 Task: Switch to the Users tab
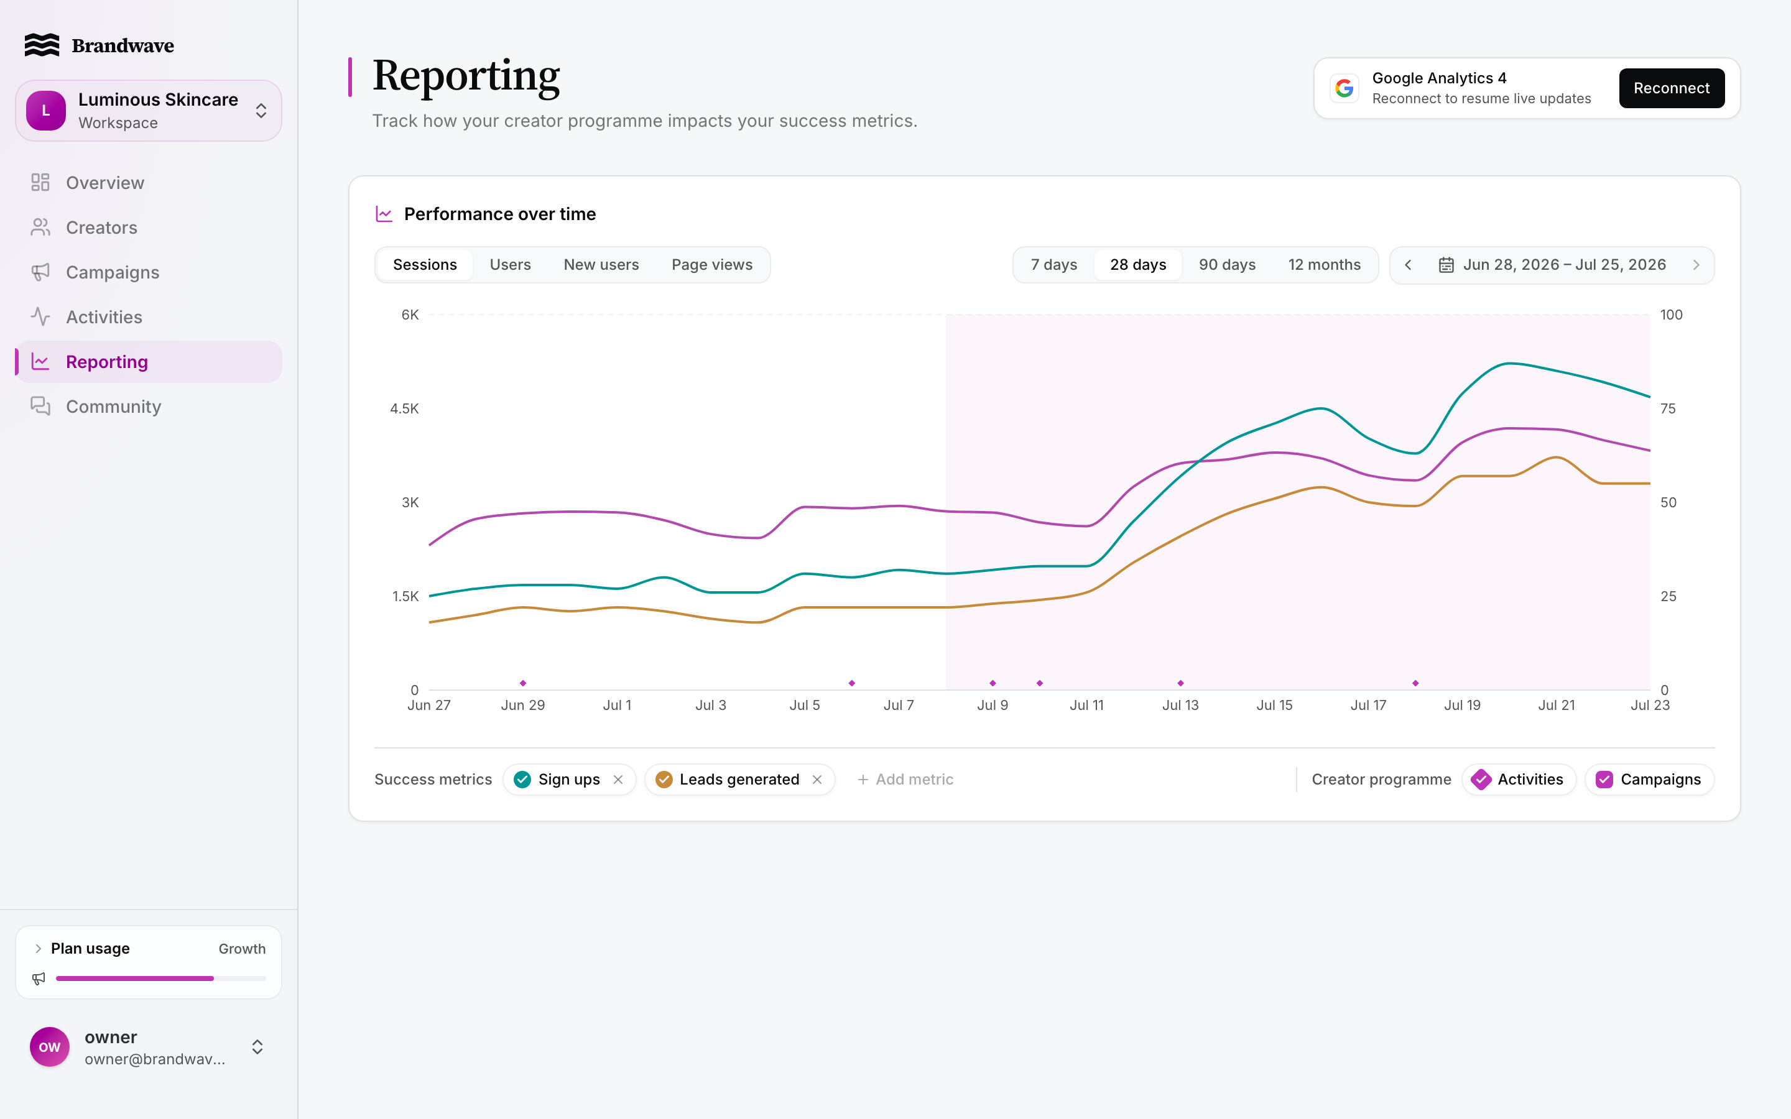[x=510, y=265]
